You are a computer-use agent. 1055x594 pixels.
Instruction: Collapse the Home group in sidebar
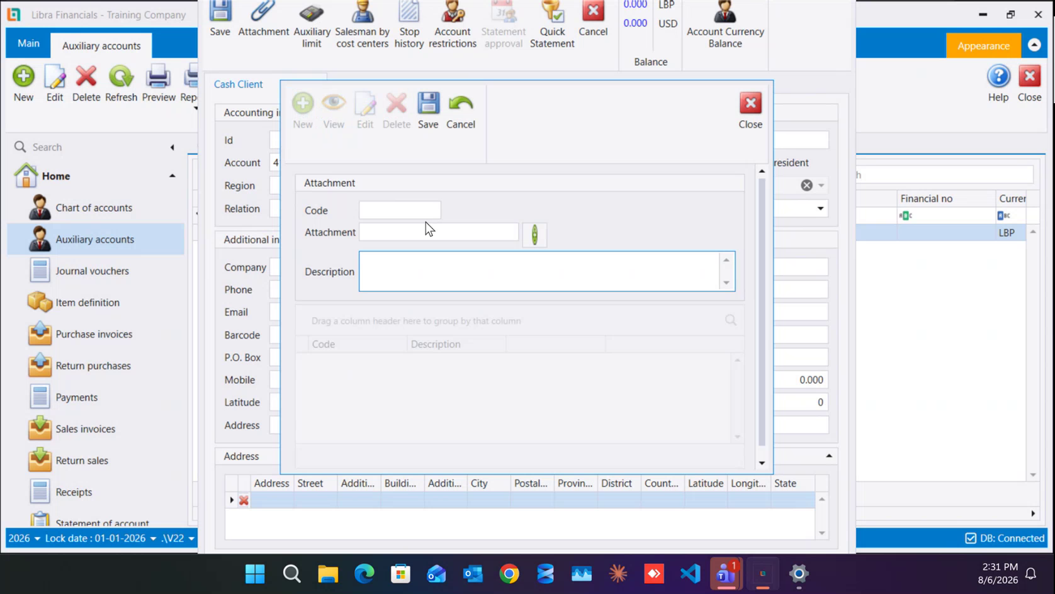(172, 176)
